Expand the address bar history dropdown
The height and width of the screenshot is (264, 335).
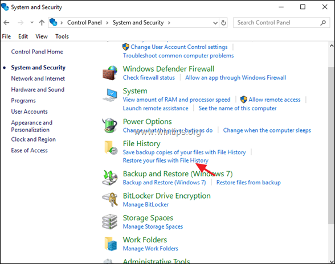click(x=215, y=23)
